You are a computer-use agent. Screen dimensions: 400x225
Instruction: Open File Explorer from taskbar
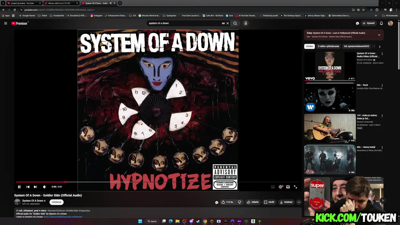click(177, 221)
